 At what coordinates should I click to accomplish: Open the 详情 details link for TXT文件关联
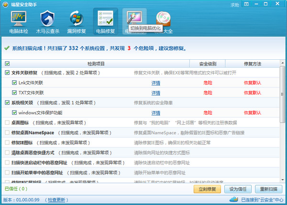click(x=156, y=93)
